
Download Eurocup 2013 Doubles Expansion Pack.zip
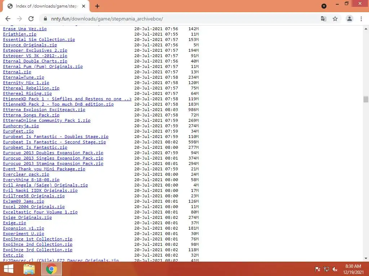pyautogui.click(x=53, y=153)
